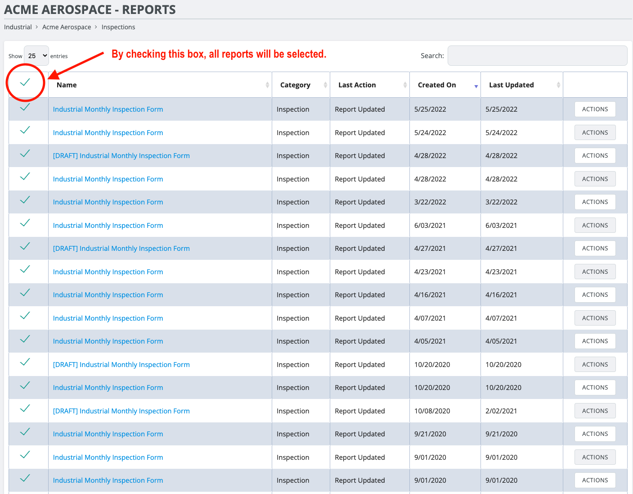Viewport: 633px width, 494px height.
Task: Click ACTIONS for DRAFT report dated 10/08/2020
Action: click(x=595, y=411)
